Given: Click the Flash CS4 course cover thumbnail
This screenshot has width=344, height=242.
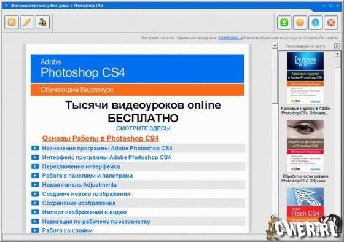Looking at the screenshot, I should (305, 205).
